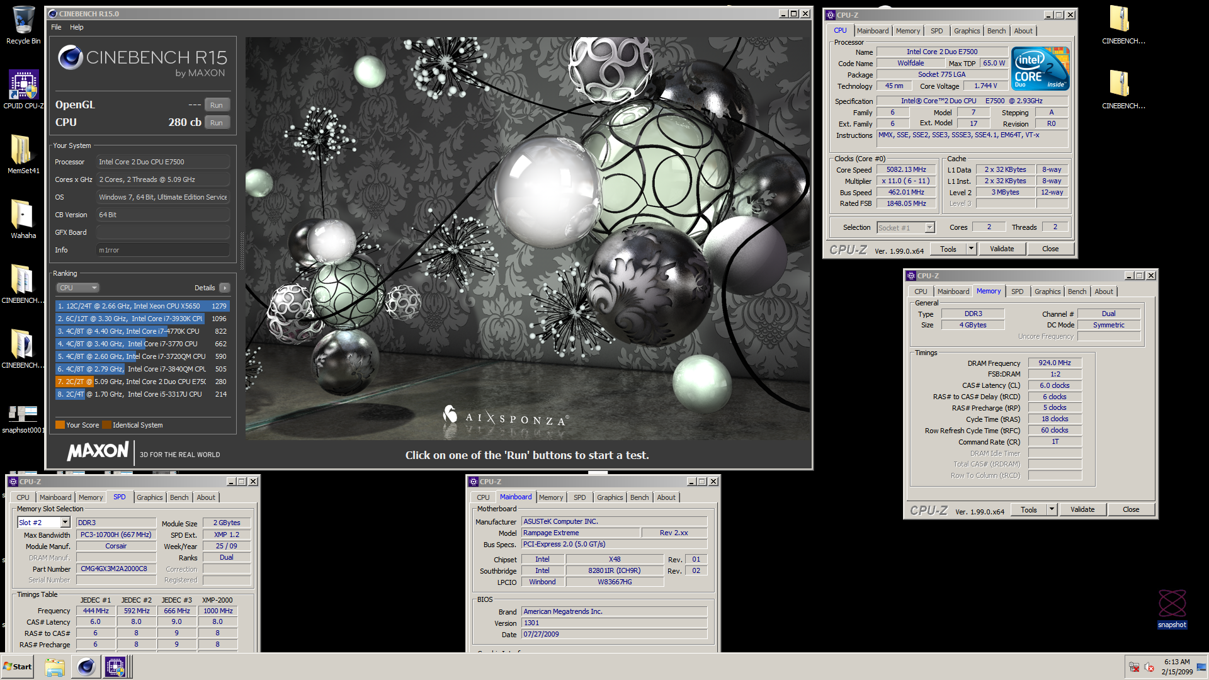Open Tools dropdown arrow in top CPU-Z window
1209x680 pixels.
pos(971,249)
